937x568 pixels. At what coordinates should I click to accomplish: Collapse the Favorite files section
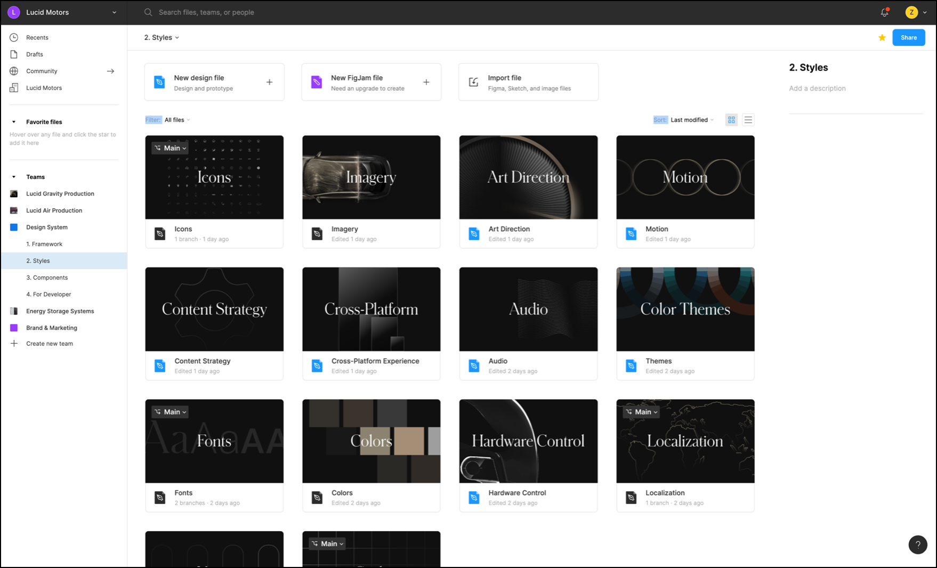tap(14, 122)
